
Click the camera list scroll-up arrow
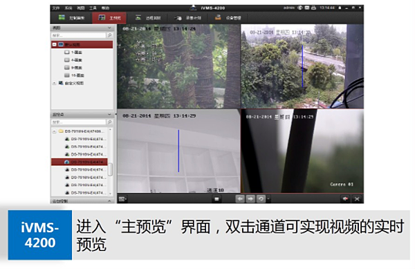coord(111,130)
